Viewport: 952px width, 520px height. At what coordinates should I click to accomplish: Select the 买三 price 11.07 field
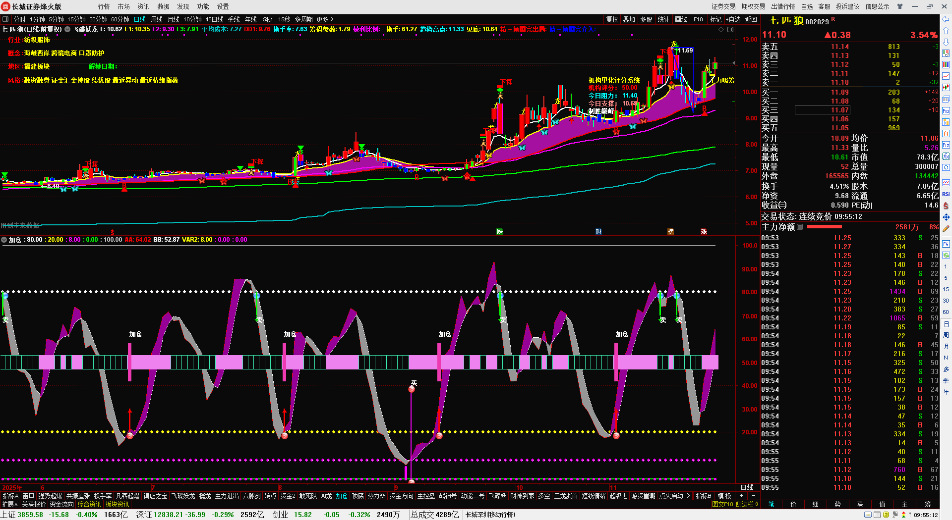[822, 110]
